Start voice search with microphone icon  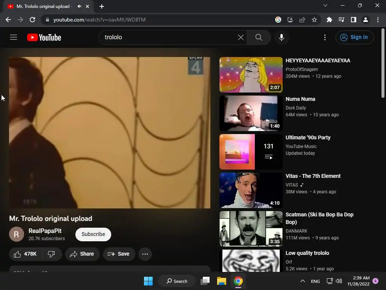[x=281, y=37]
